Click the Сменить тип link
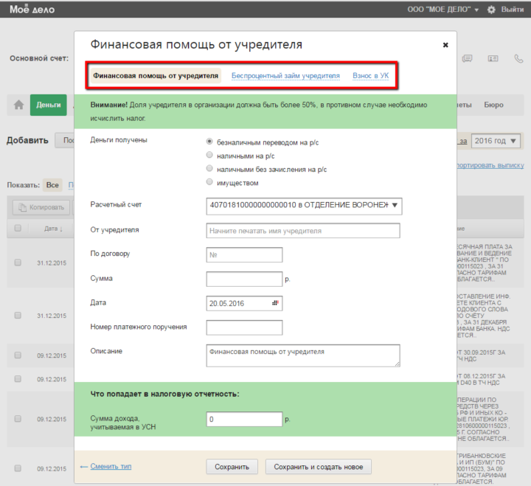 [x=111, y=467]
